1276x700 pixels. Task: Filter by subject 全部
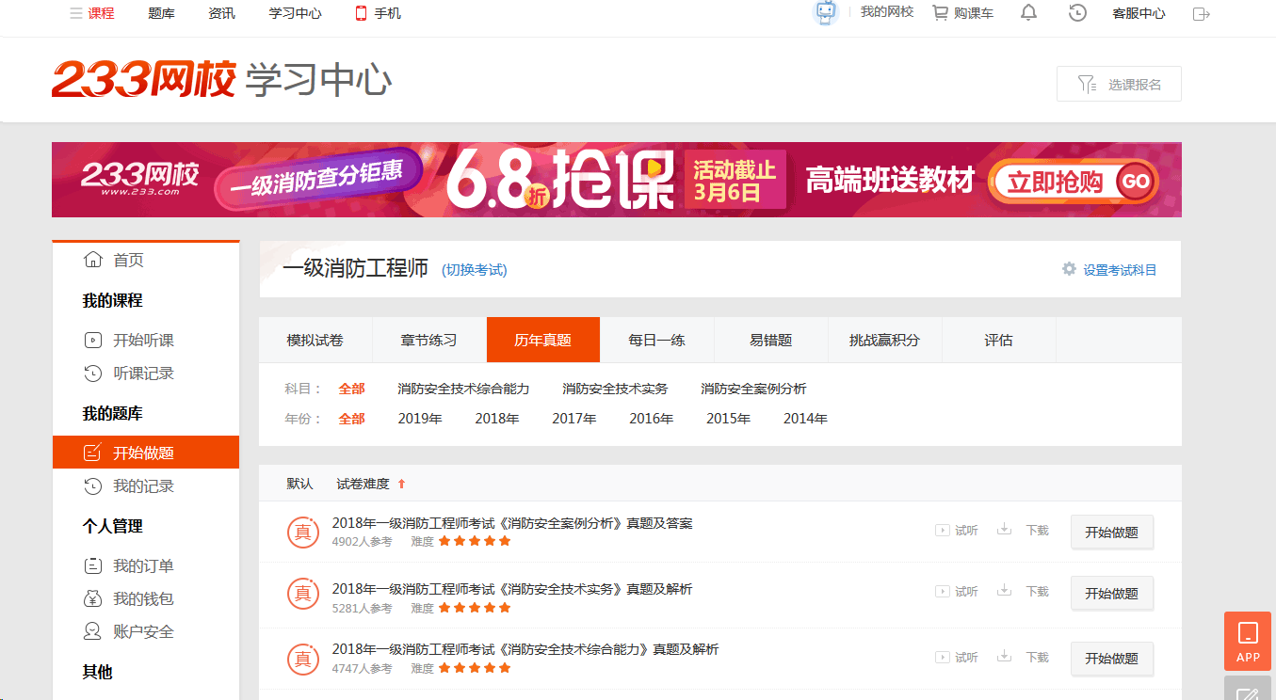[351, 389]
